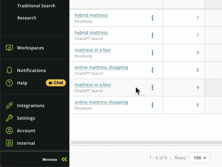Open hybrid mattress link above Perplexity
222x167 pixels.
point(91,15)
